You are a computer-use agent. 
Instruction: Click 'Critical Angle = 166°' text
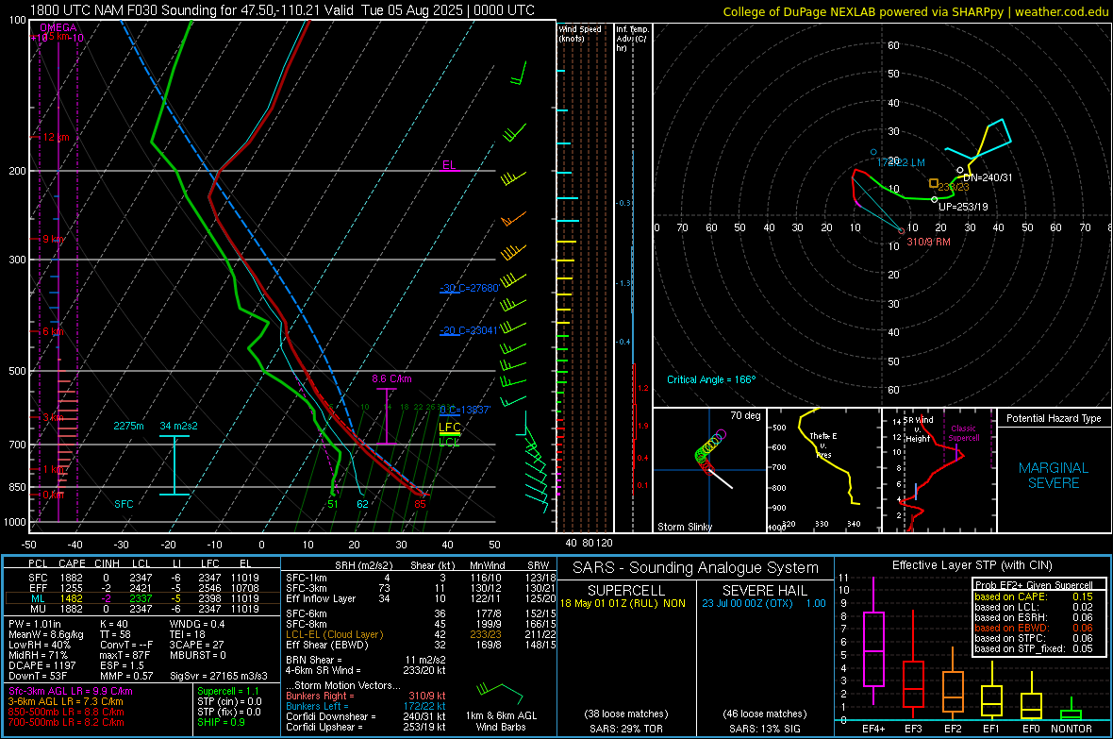(711, 379)
